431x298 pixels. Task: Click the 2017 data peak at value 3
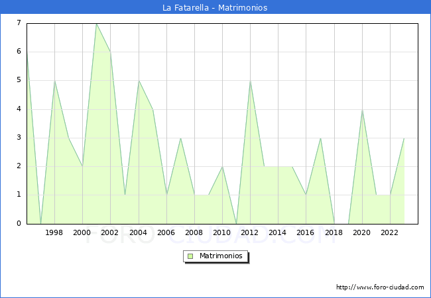coord(320,138)
